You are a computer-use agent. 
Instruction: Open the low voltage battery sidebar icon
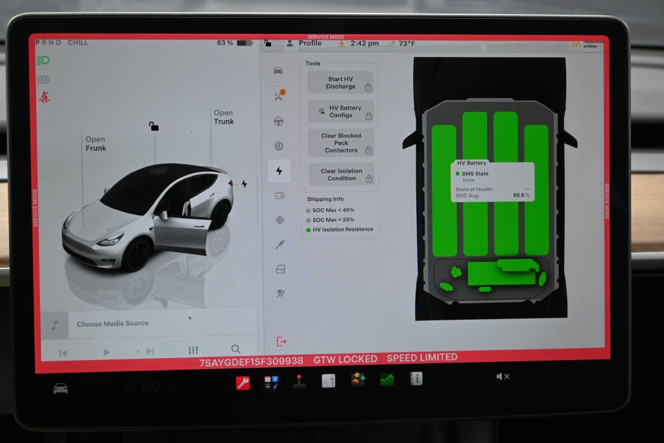tap(279, 195)
